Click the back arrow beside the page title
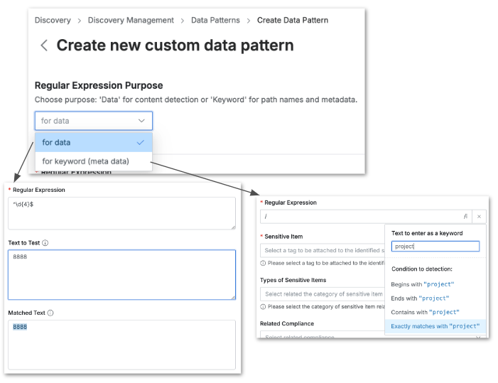Image resolution: width=498 pixels, height=383 pixels. [44, 45]
